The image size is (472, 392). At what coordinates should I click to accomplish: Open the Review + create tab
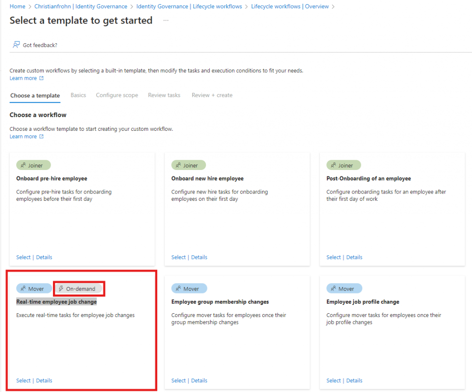click(212, 95)
